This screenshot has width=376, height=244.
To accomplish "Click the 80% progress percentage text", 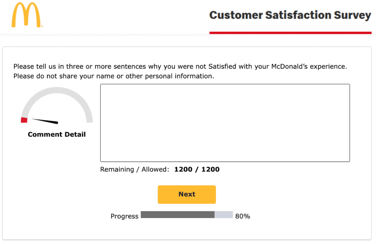I will [x=243, y=216].
